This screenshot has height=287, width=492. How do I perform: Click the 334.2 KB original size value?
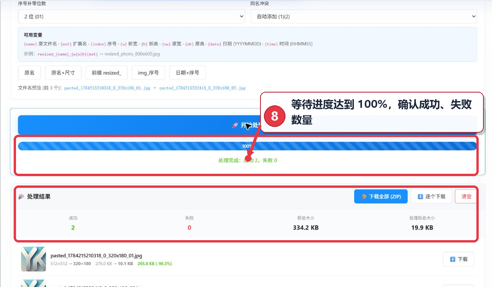pyautogui.click(x=306, y=228)
